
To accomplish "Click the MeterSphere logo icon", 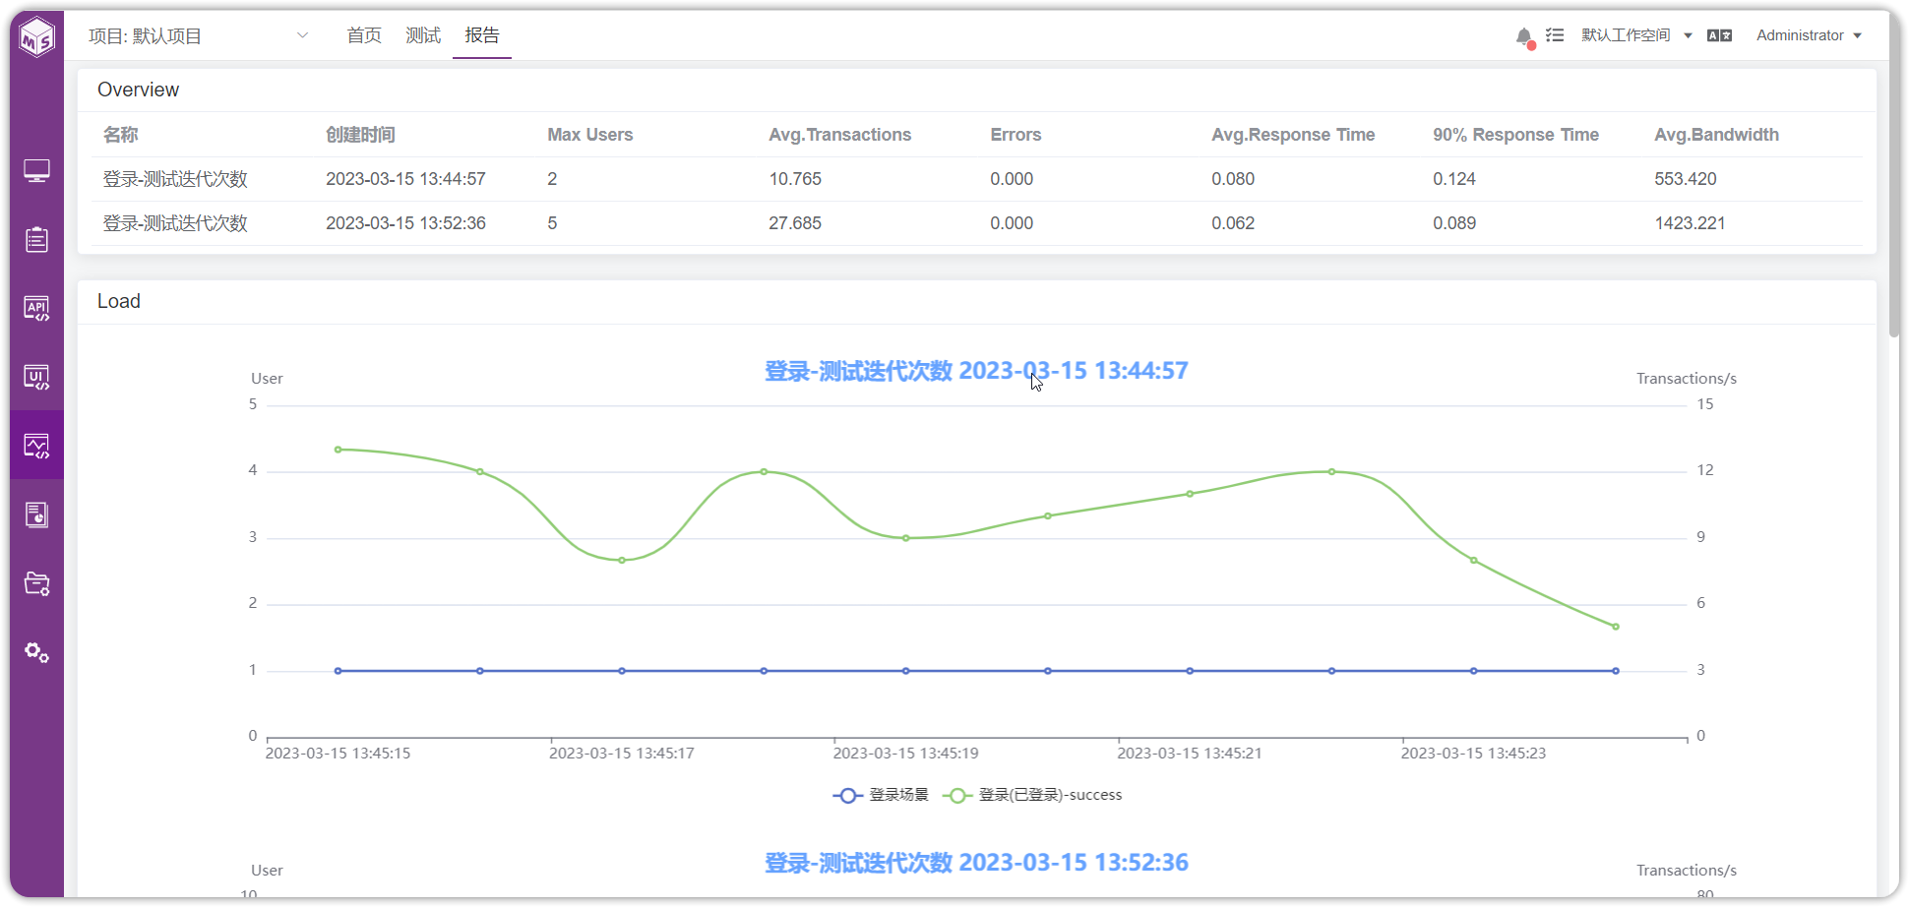I will coord(37,37).
